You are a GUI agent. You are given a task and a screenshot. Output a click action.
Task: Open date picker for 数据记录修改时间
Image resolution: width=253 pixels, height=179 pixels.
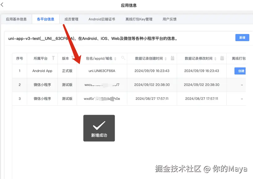(x=222, y=58)
